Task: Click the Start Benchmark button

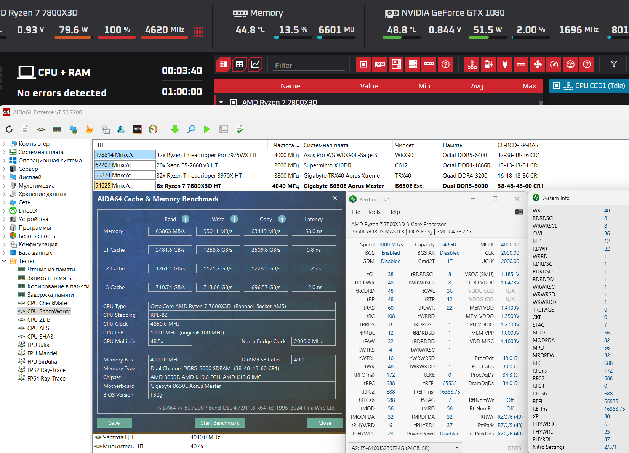Action: [x=220, y=423]
